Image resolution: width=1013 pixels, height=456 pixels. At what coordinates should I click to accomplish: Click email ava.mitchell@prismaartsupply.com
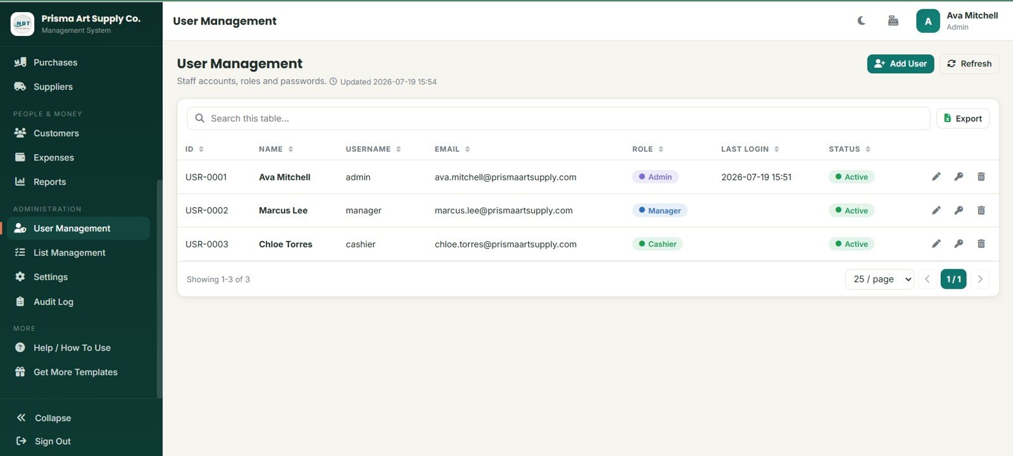point(505,177)
